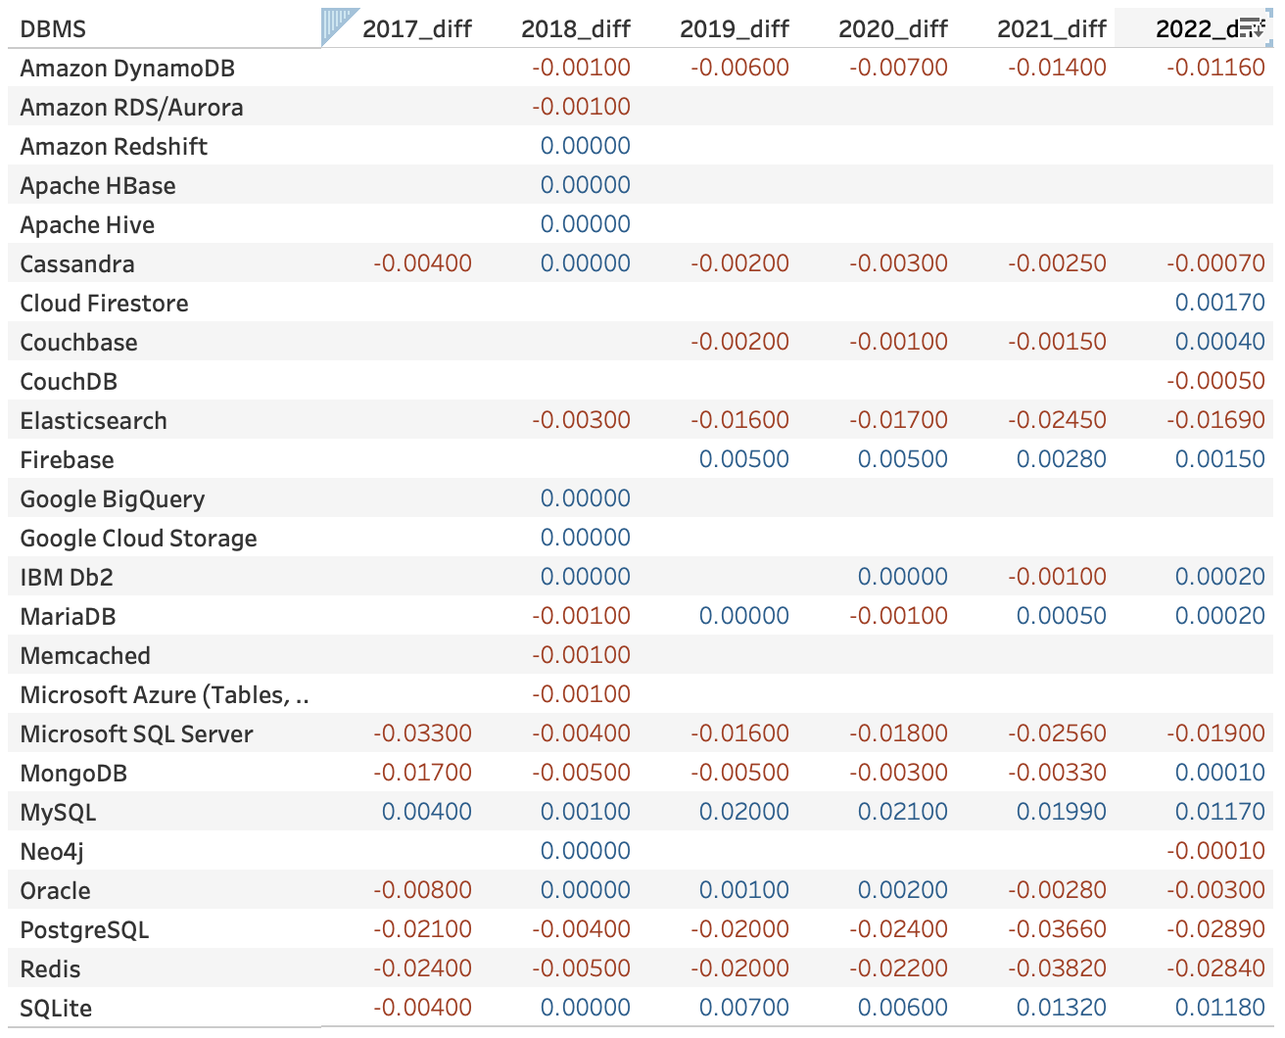The width and height of the screenshot is (1285, 1038).
Task: Select Cassandra 2017 value -0.00400
Action: 422,263
